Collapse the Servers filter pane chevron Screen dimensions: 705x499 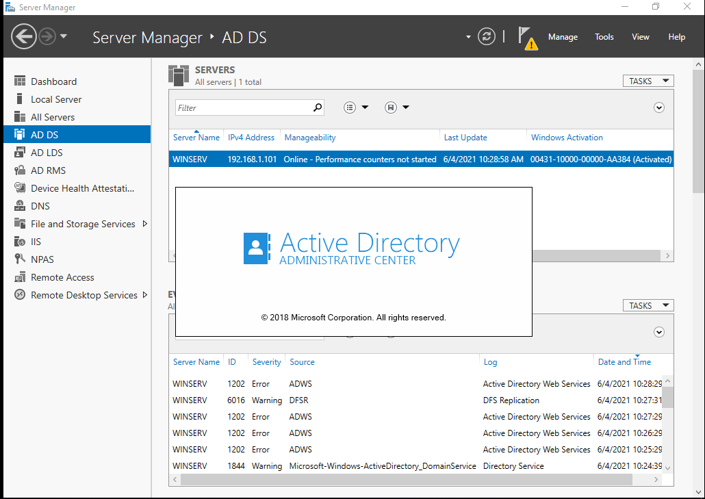pyautogui.click(x=659, y=107)
